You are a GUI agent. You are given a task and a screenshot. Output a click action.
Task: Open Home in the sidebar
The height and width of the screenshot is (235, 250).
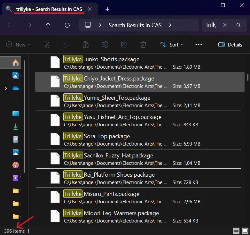point(15,63)
